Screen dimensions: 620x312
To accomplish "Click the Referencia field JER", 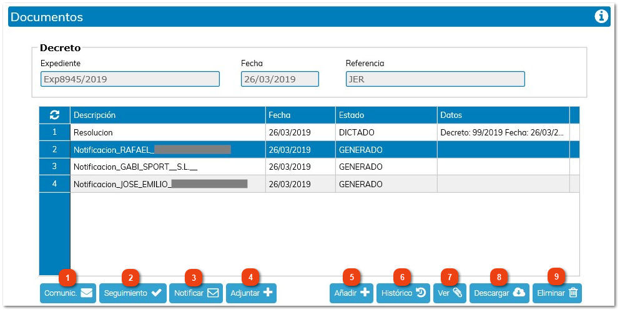I will click(x=435, y=79).
